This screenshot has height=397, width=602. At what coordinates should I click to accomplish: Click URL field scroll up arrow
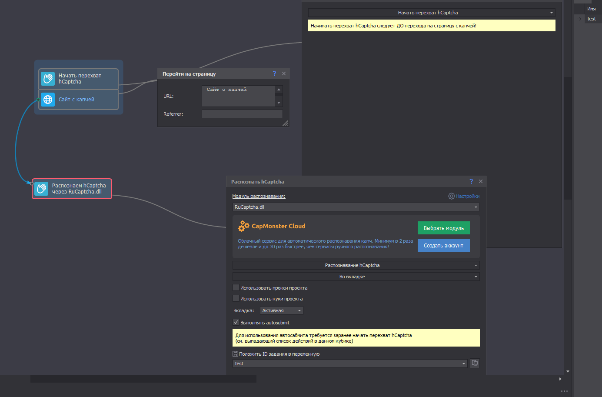(279, 90)
